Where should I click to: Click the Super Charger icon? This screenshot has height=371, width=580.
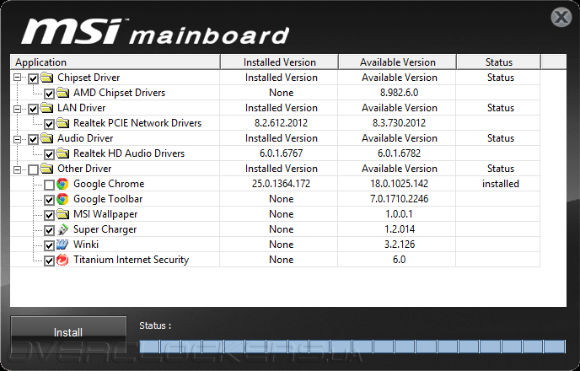(62, 229)
